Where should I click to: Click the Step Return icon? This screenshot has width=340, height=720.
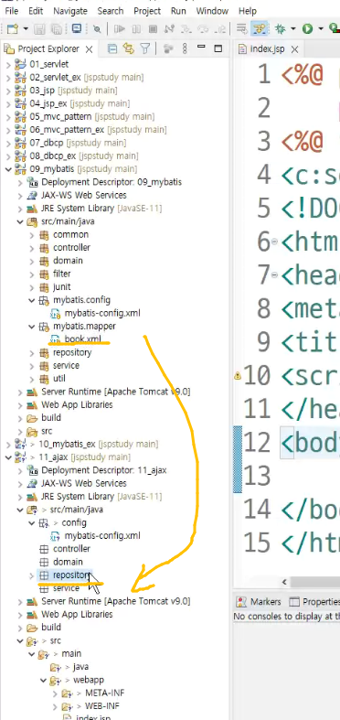pos(220,29)
